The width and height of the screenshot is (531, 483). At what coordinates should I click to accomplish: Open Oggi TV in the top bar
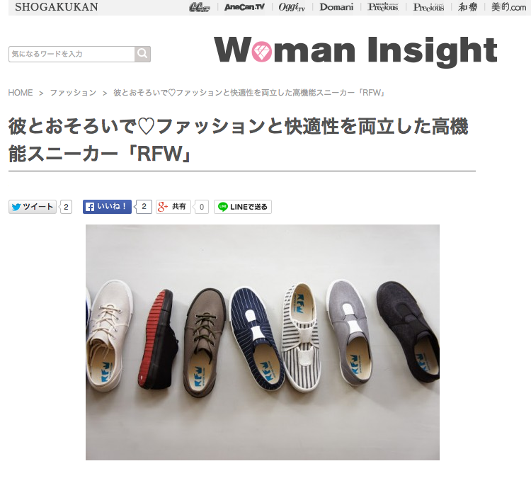tap(292, 7)
